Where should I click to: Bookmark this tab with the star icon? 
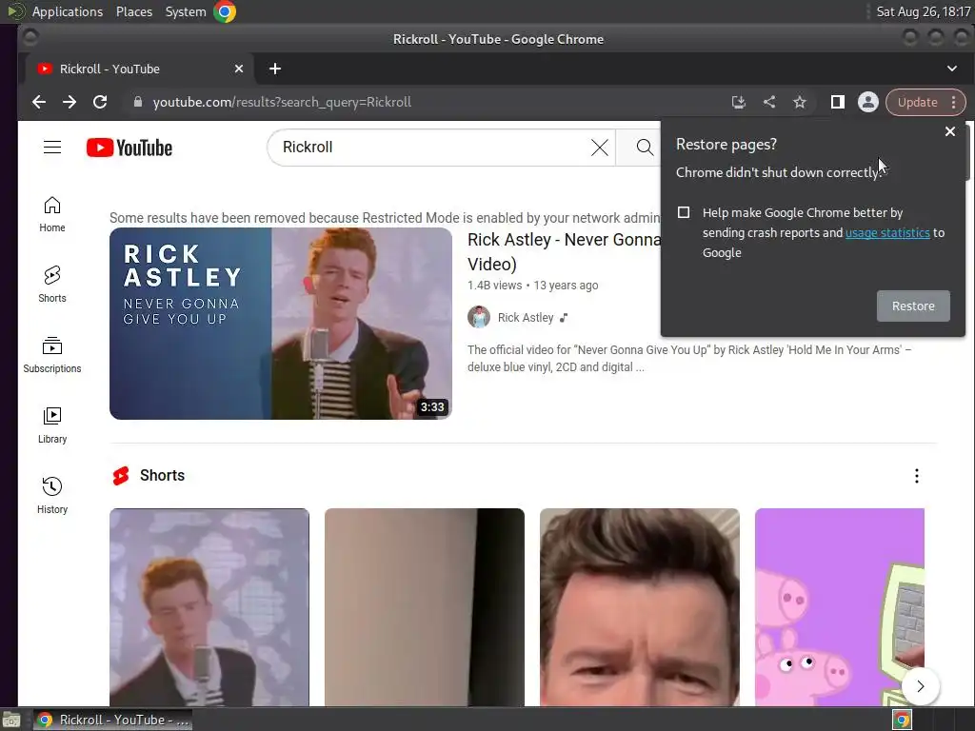tap(800, 102)
